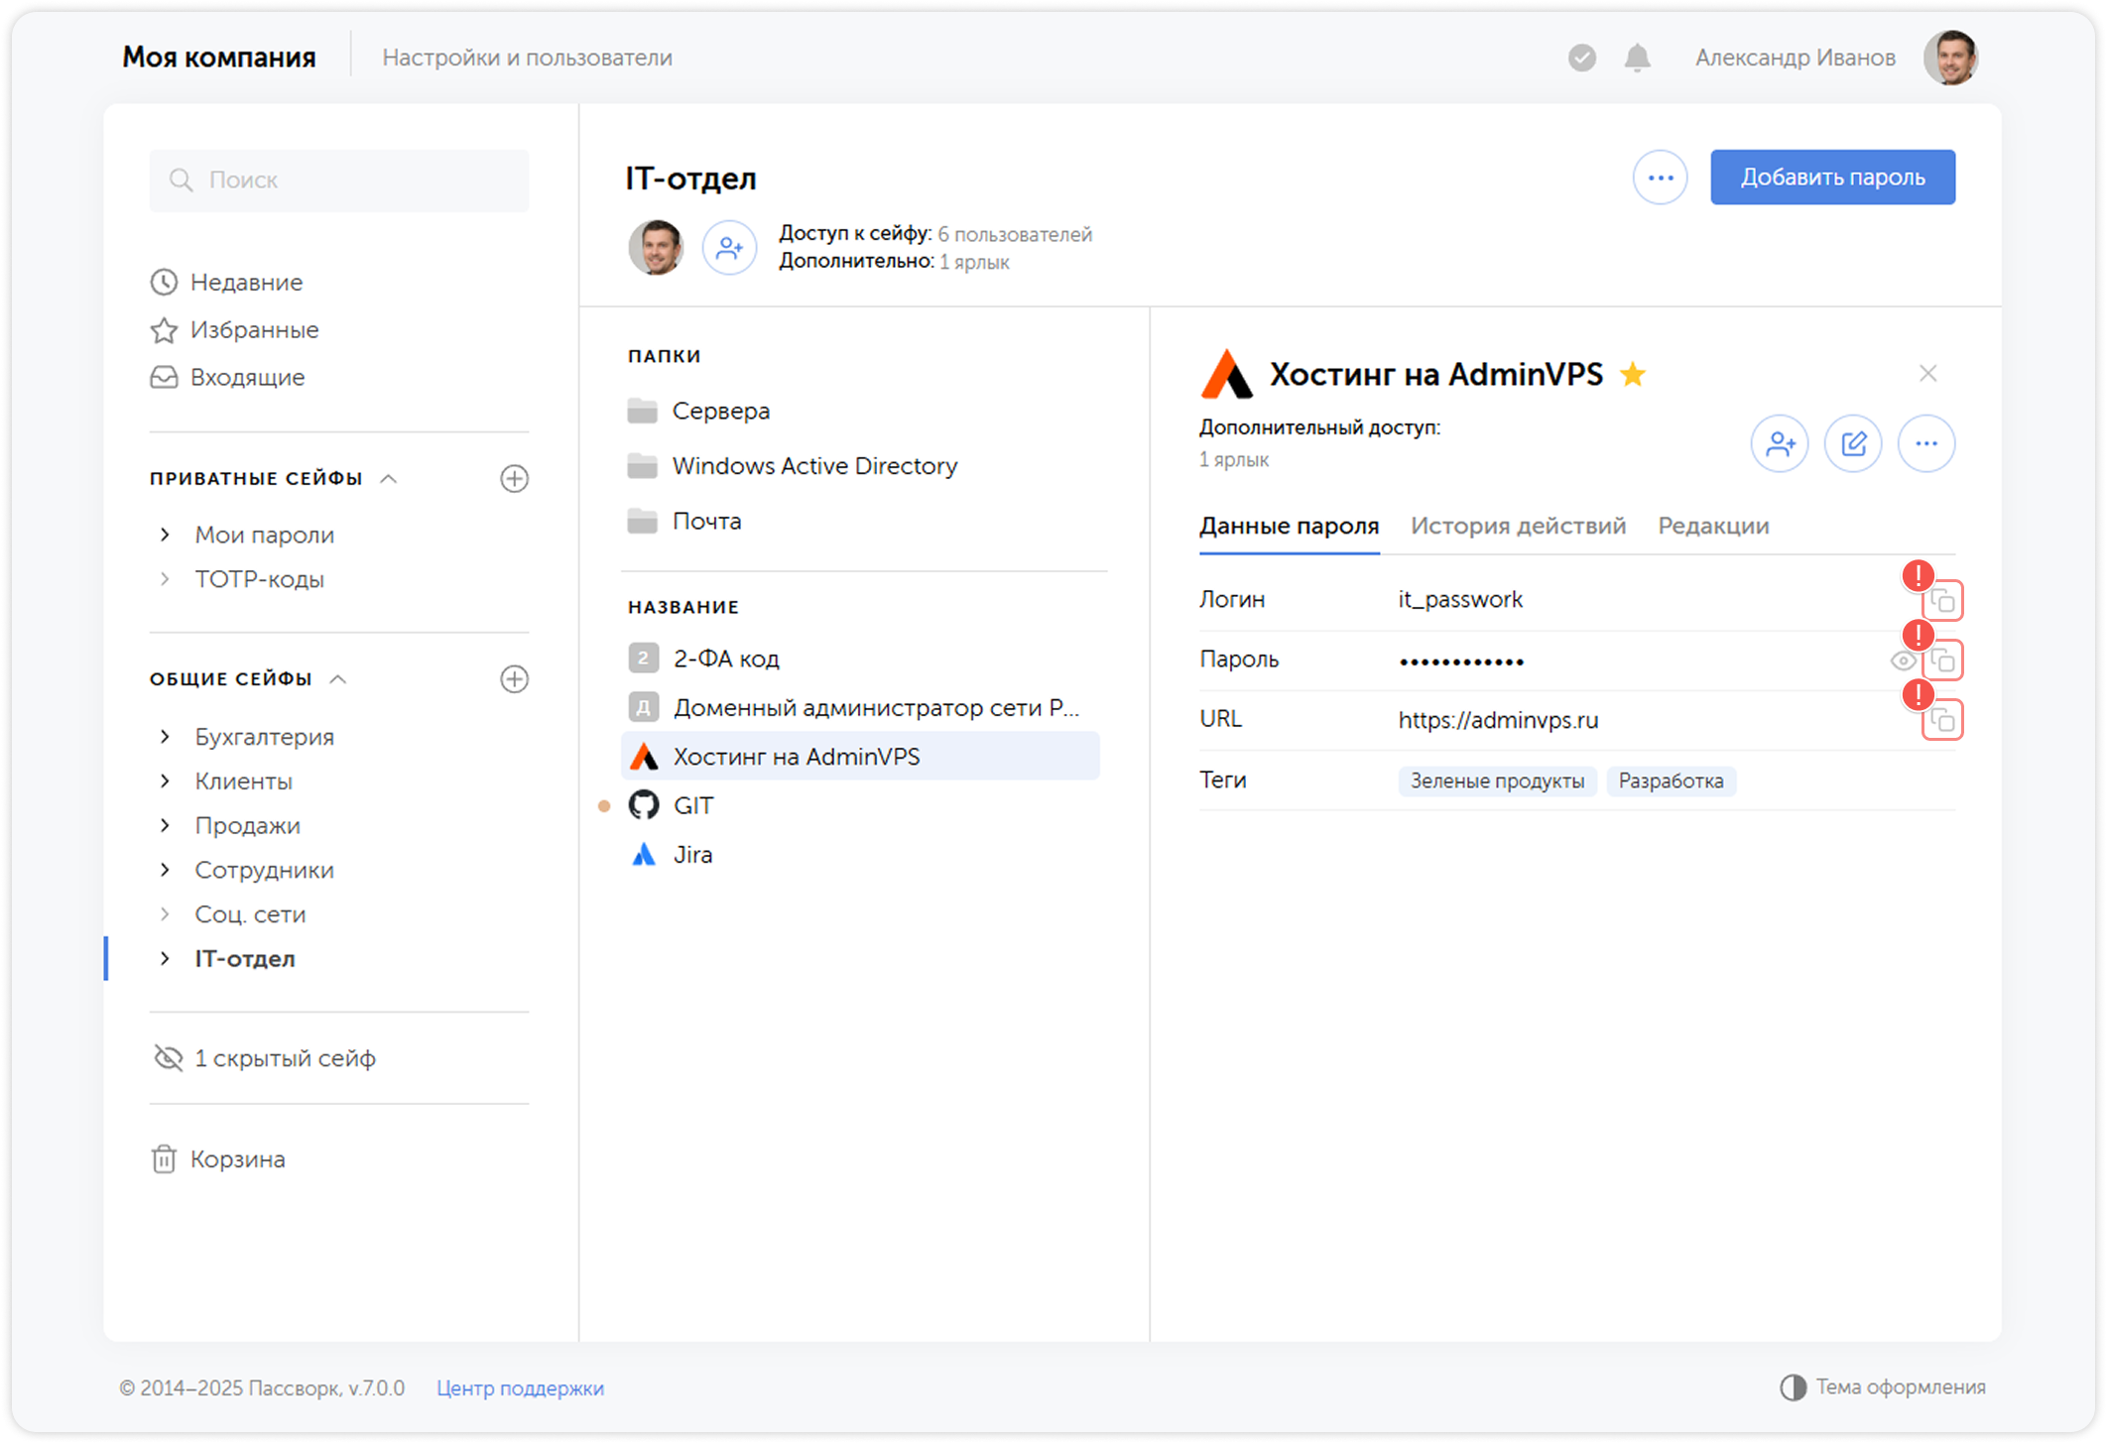Open the Windows Active Directory folder

coord(792,465)
